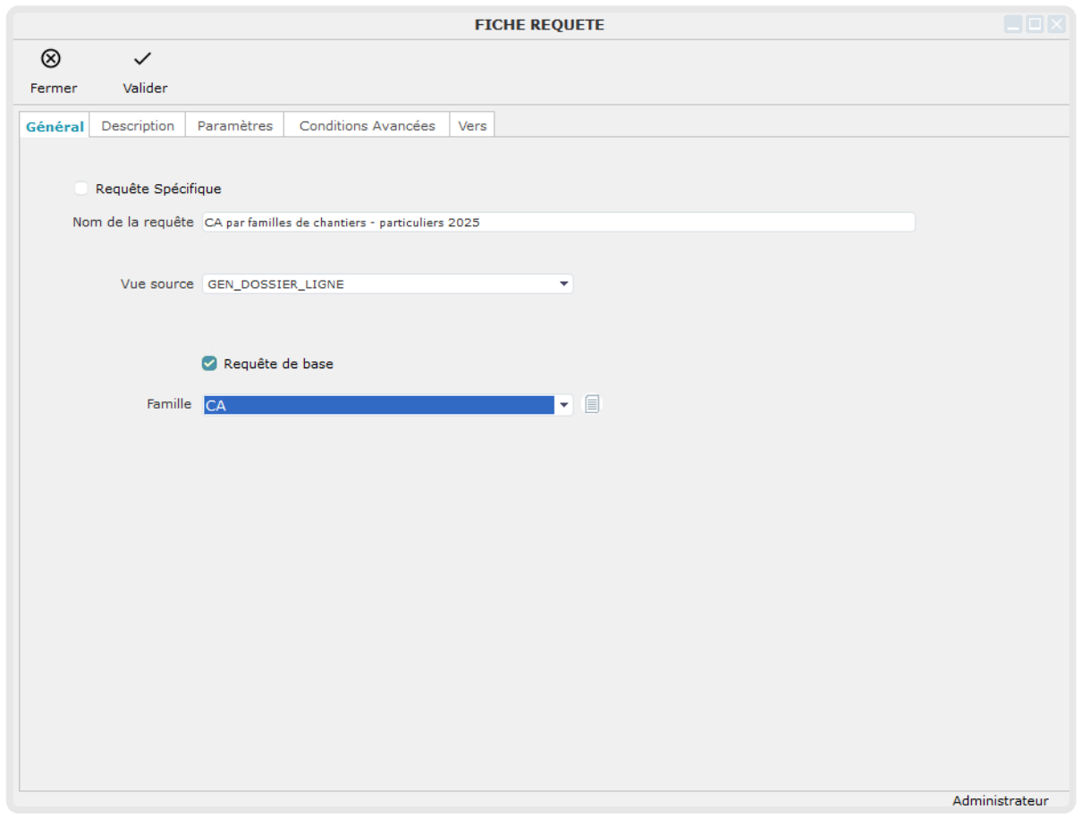1082x818 pixels.
Task: Click the GEN_DOSSIER_LIGNE combo box field
Action: pos(377,284)
